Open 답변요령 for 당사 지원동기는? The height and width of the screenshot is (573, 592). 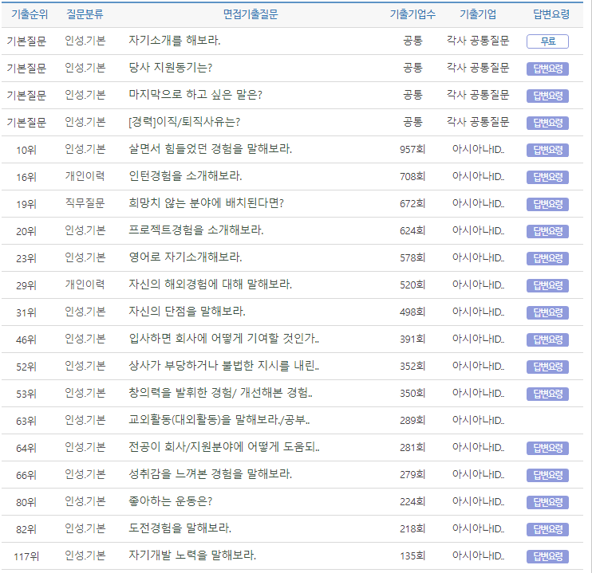click(547, 69)
